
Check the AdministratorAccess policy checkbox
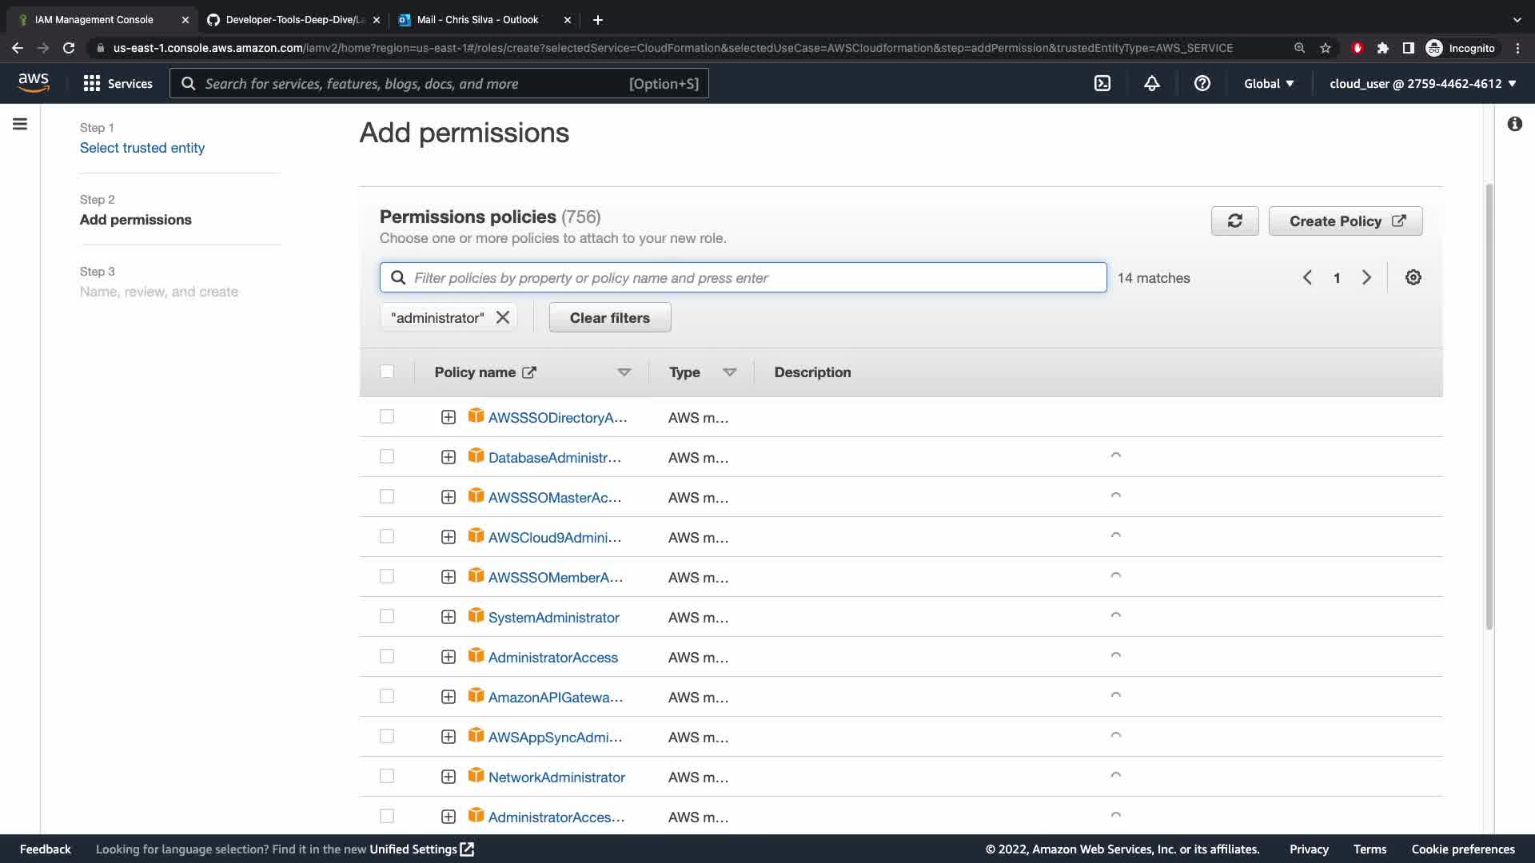pos(387,656)
